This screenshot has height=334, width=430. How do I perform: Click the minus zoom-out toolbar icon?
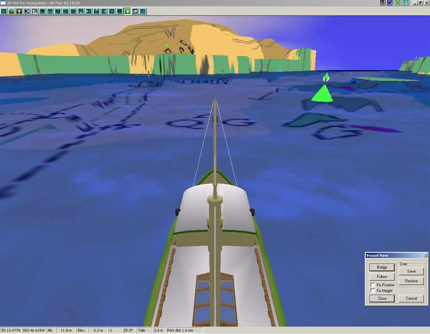(x=50, y=11)
